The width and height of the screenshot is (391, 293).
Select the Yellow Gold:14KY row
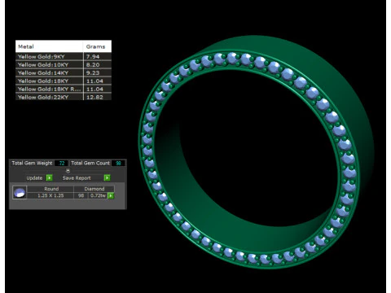pos(64,72)
